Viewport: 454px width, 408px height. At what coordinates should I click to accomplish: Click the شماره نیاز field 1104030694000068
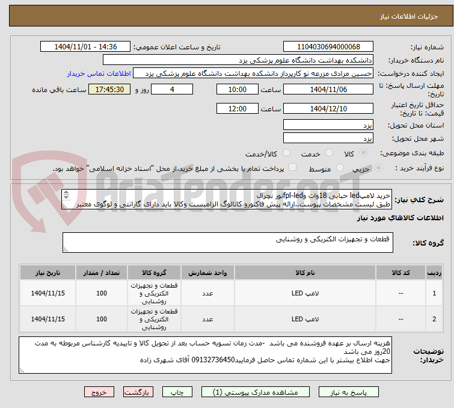pyautogui.click(x=328, y=47)
